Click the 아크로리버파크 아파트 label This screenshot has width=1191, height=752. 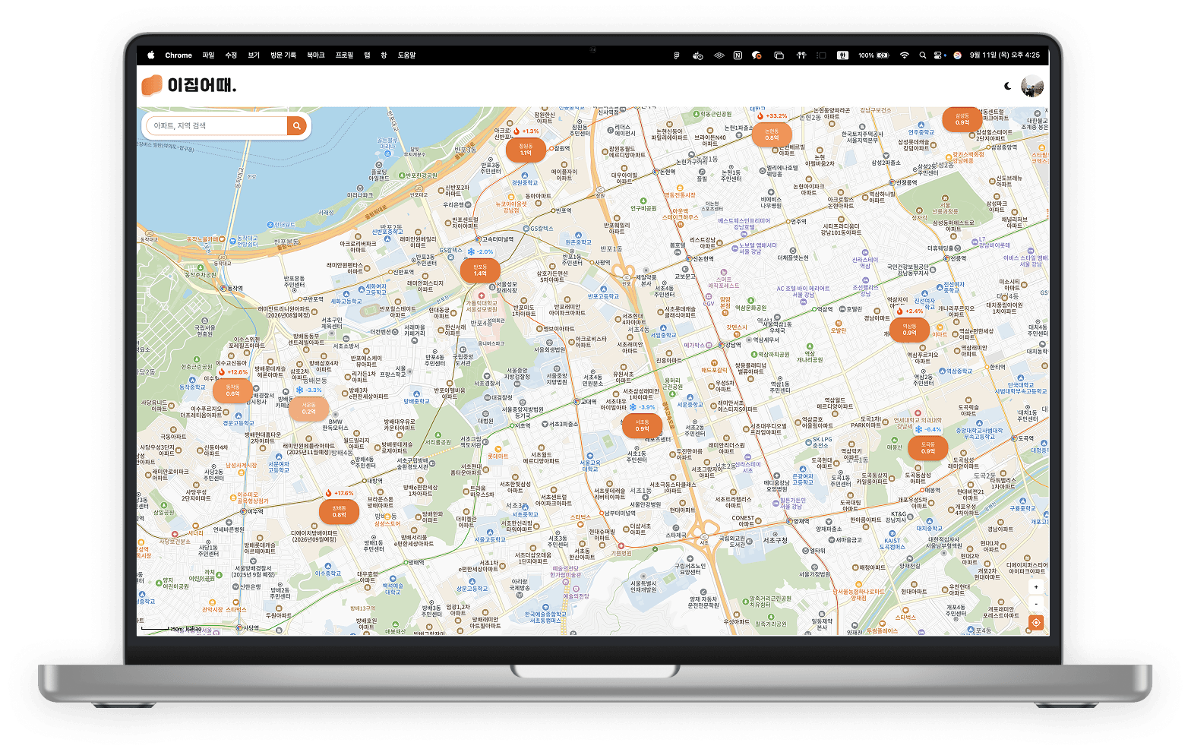coord(358,247)
